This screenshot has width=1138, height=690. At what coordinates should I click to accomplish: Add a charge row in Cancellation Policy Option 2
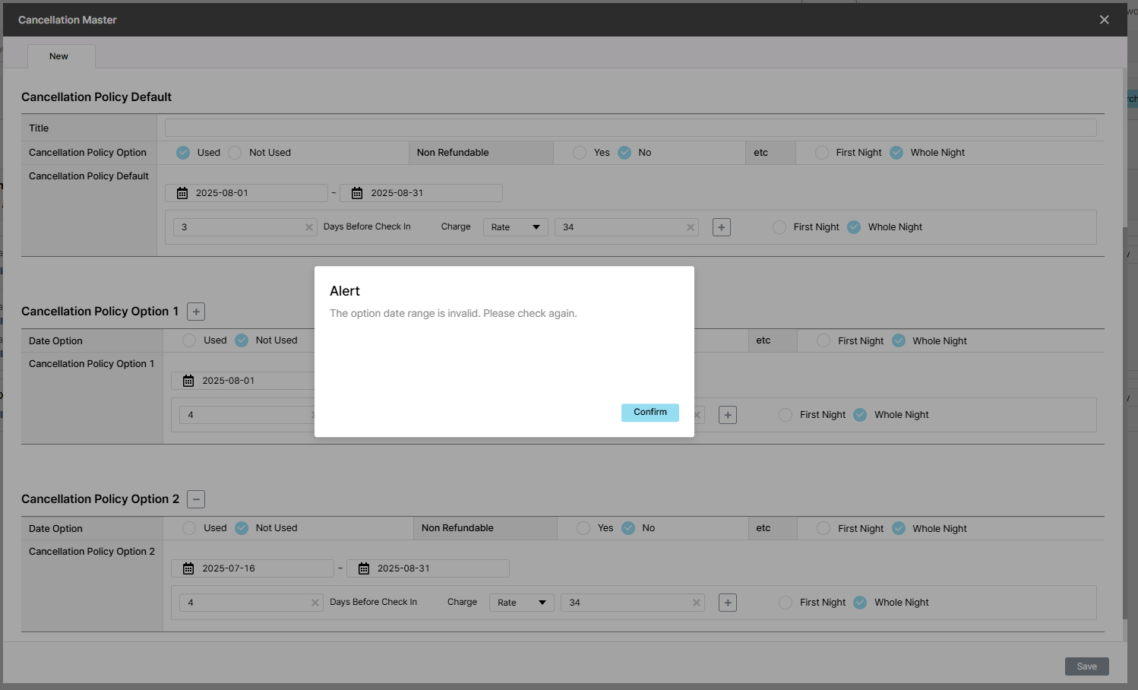click(728, 603)
